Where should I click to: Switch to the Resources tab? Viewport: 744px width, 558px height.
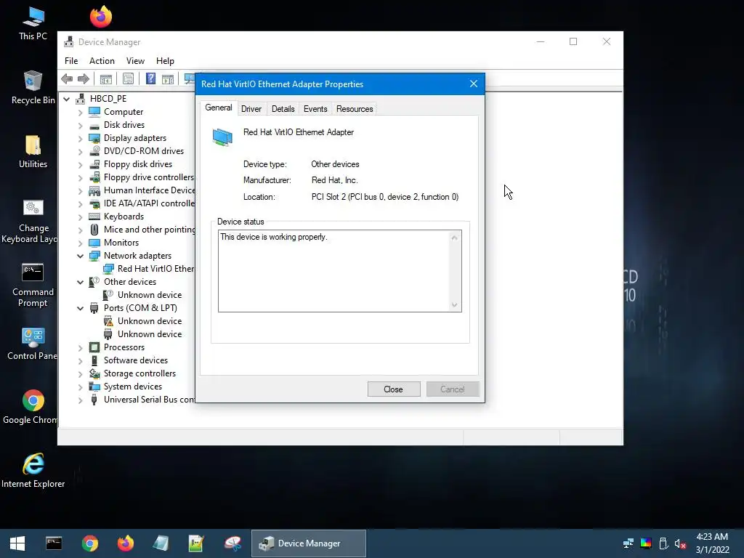coord(355,109)
